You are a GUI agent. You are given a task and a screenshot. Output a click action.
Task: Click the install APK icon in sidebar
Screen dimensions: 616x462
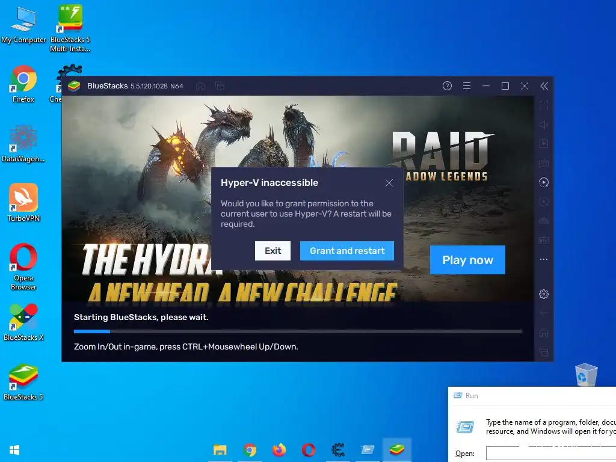pyautogui.click(x=544, y=240)
